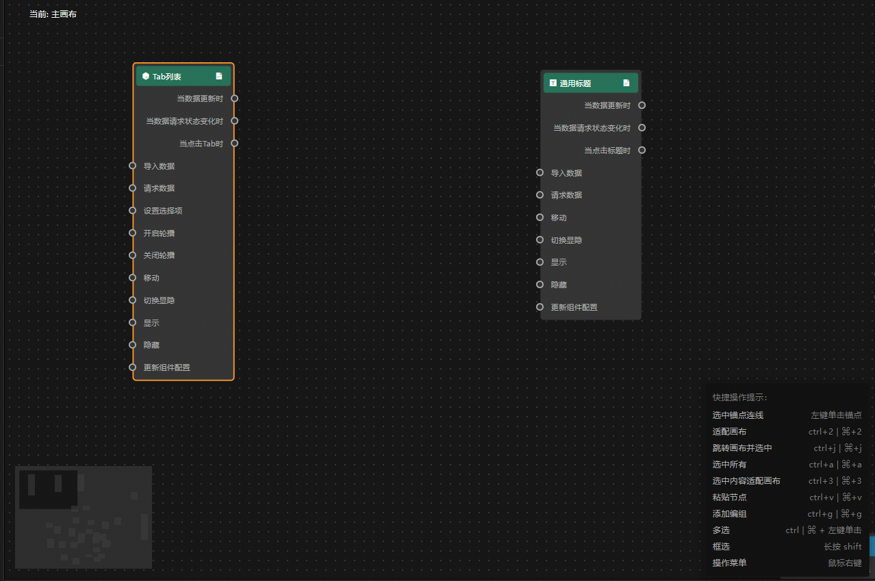The height and width of the screenshot is (581, 875).
Task: Click 适配画布 hint row
Action: (787, 432)
